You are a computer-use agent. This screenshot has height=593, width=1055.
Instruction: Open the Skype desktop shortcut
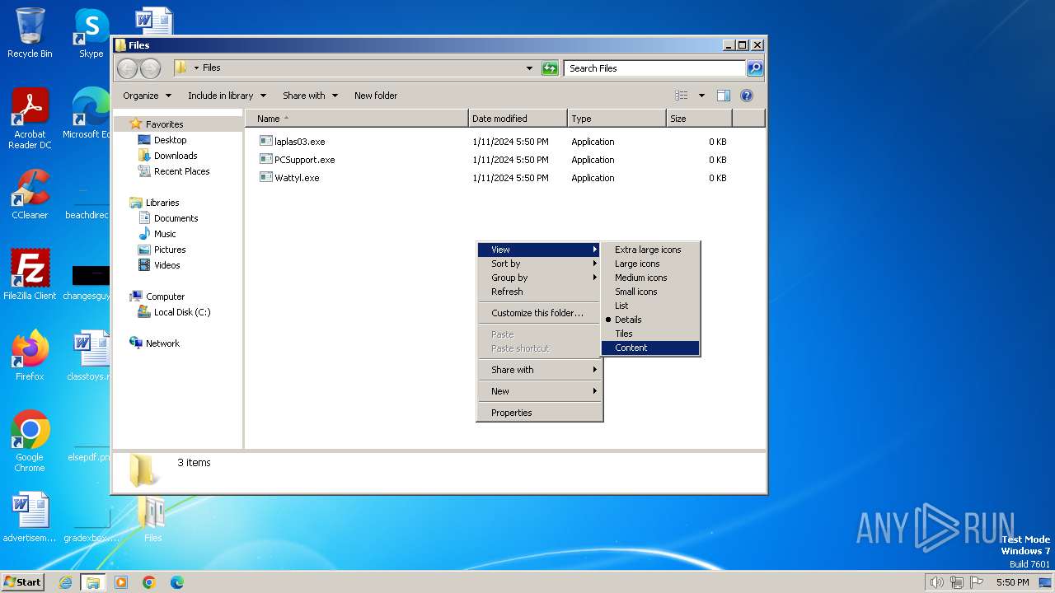[91, 31]
